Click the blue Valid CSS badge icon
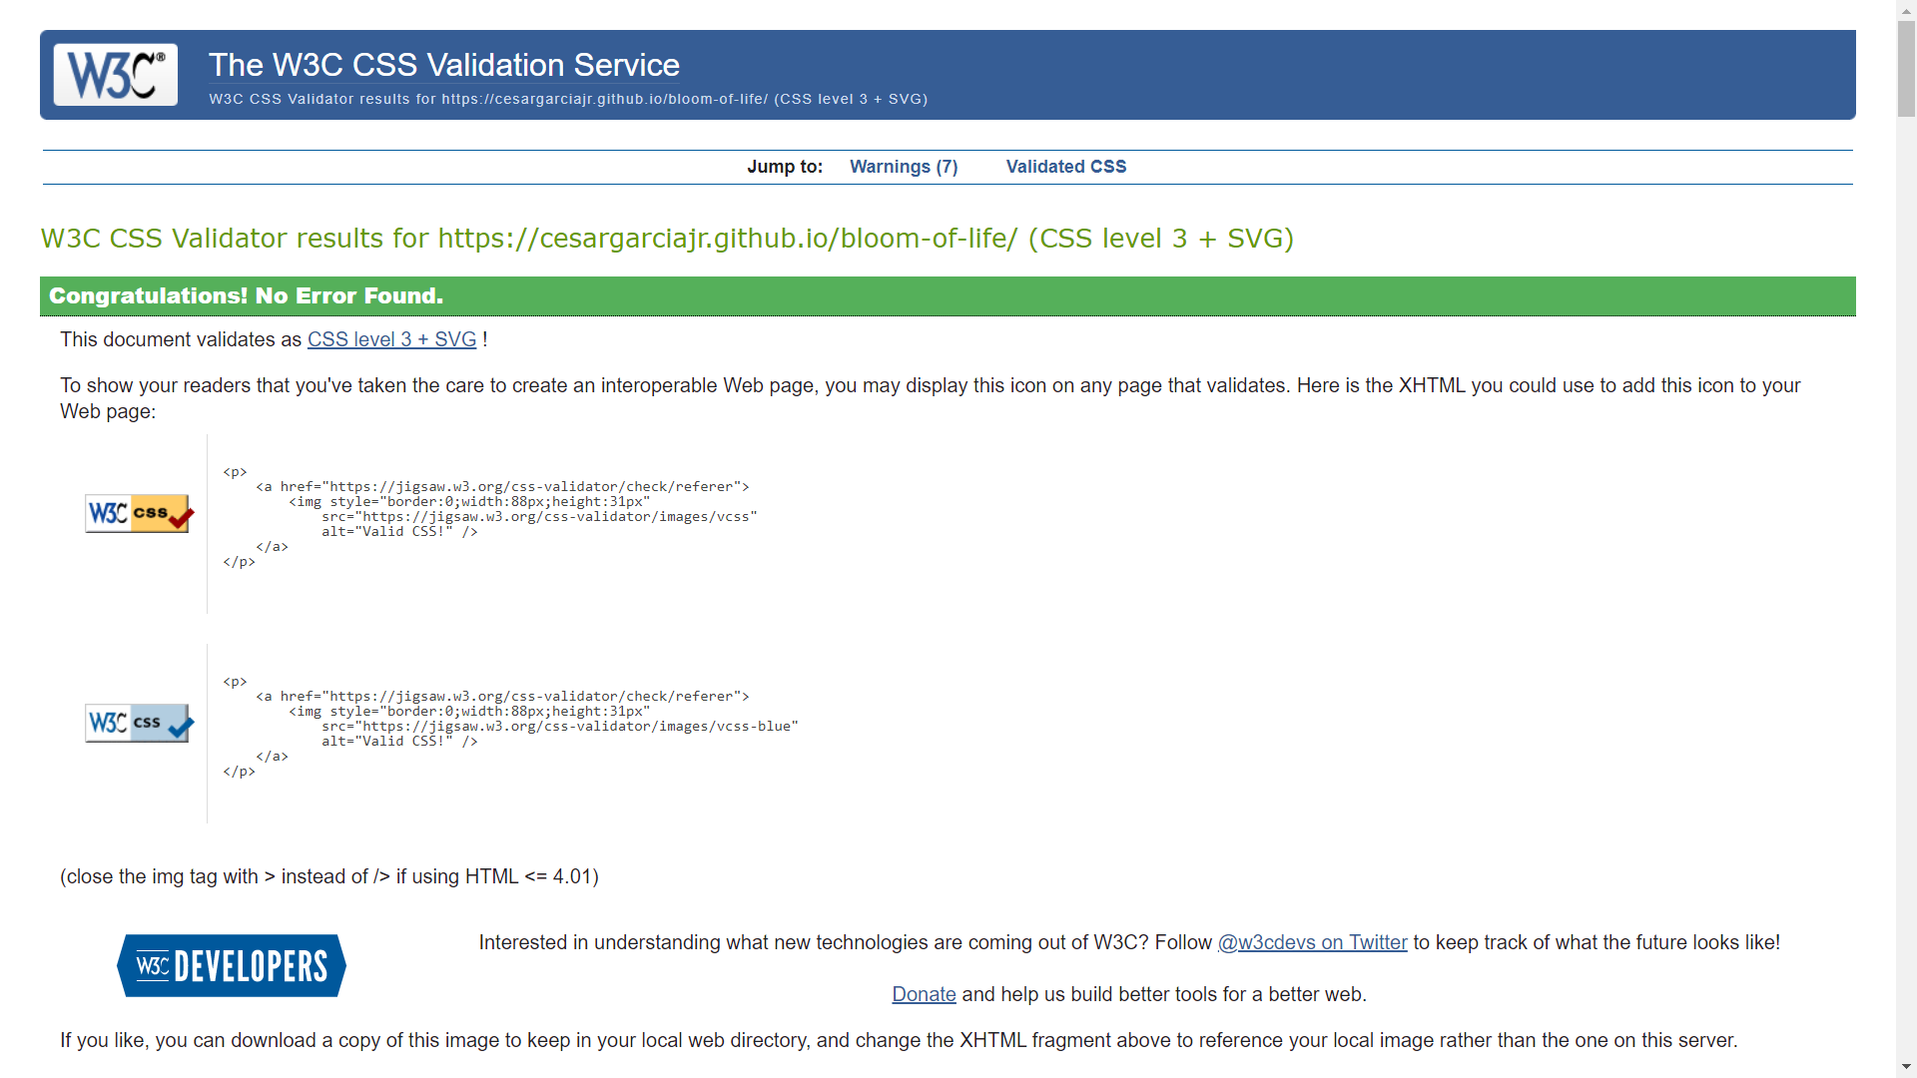1917x1078 pixels. click(x=139, y=723)
